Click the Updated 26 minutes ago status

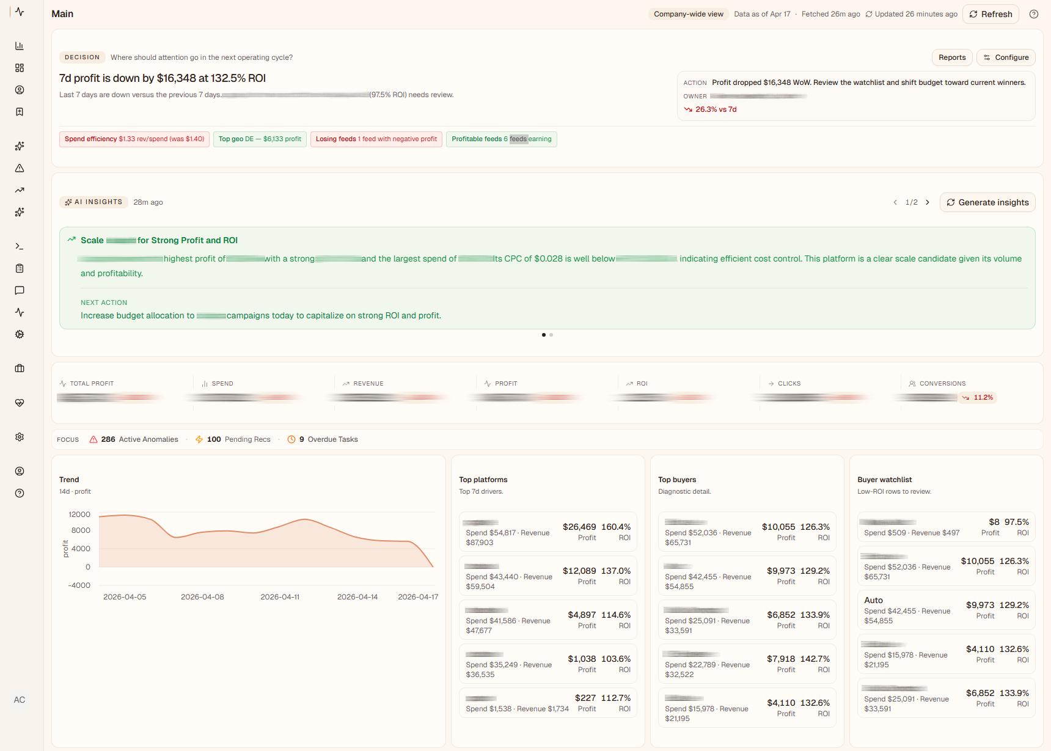tap(911, 14)
